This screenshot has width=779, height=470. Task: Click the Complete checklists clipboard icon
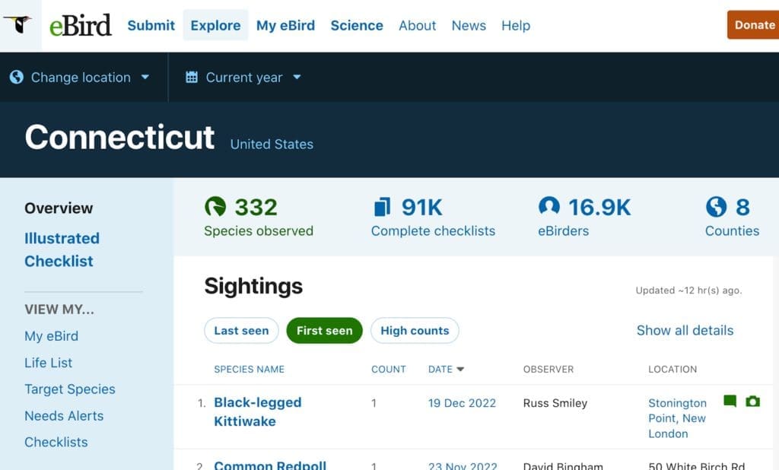382,207
